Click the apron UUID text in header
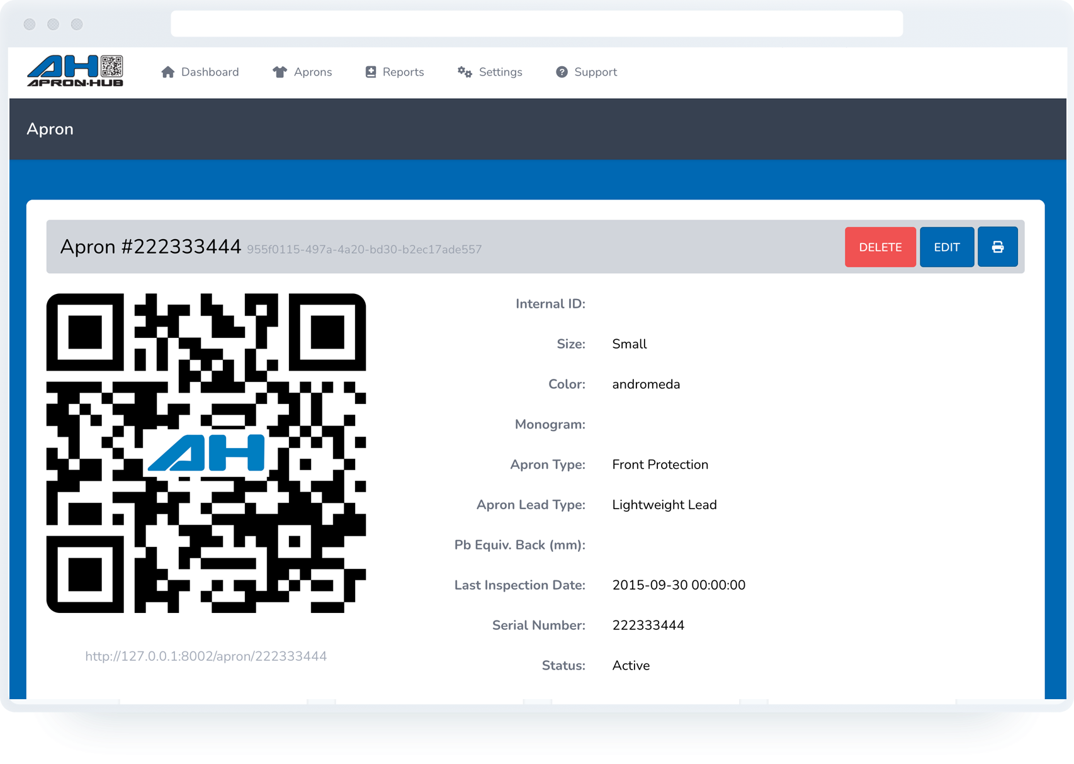1074x764 pixels. (364, 250)
